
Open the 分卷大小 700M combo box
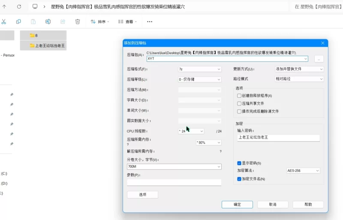pos(174,166)
